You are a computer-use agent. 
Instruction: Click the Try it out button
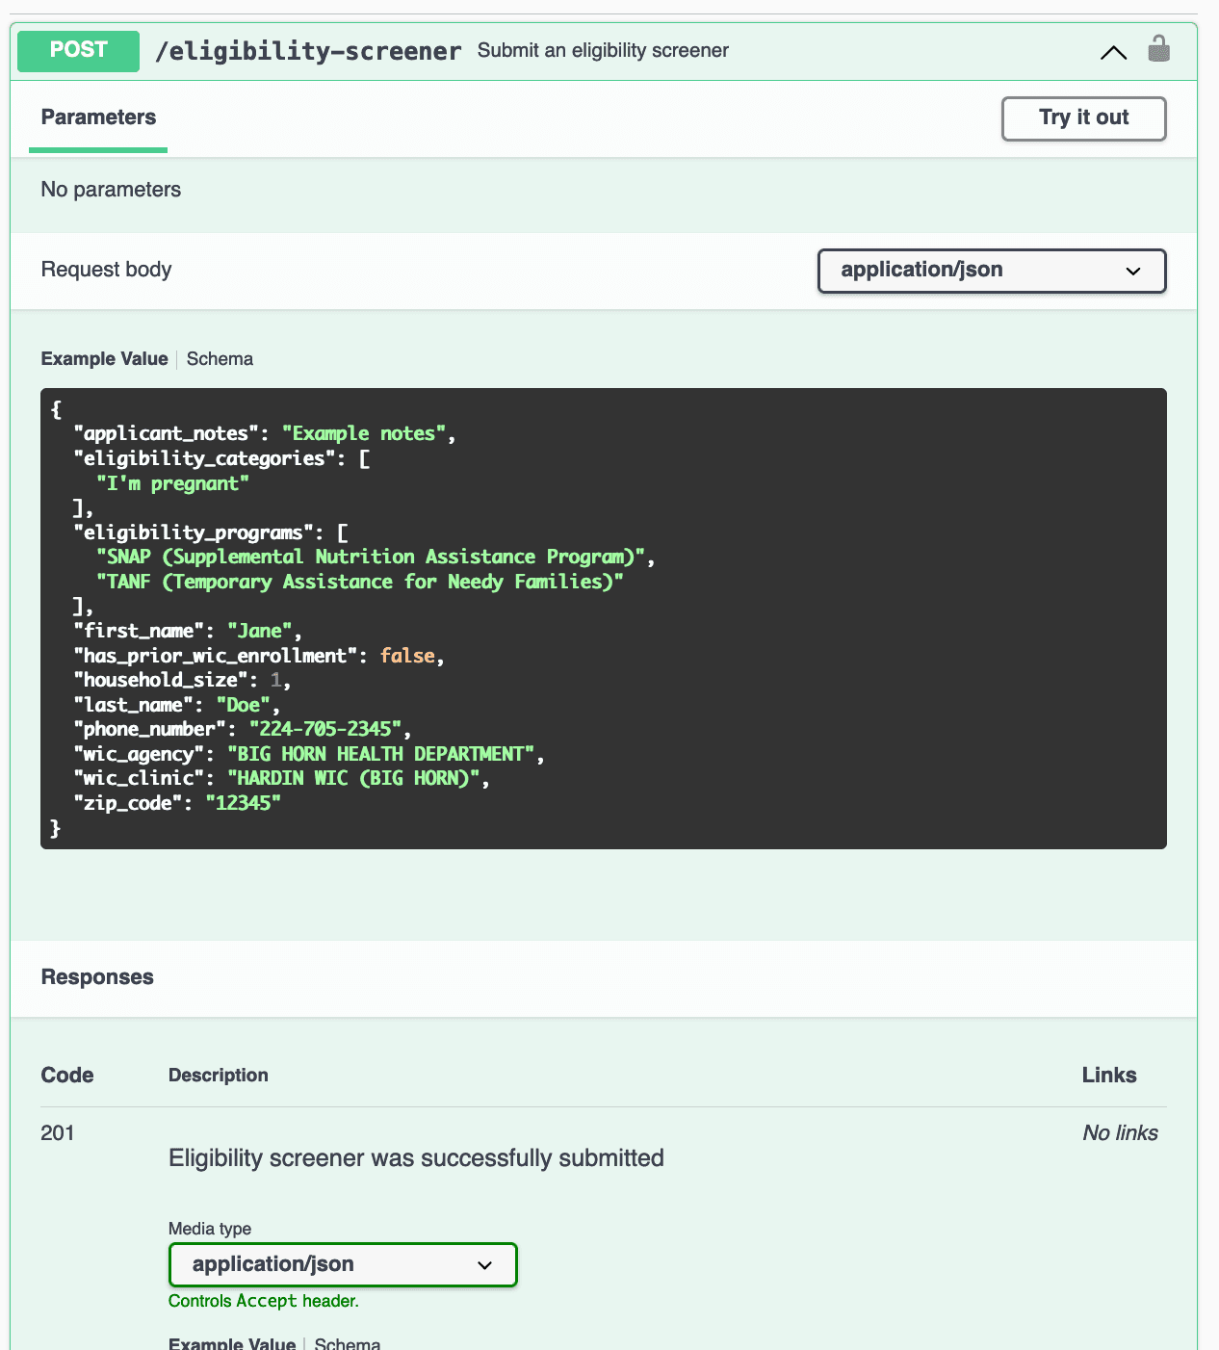pos(1083,117)
